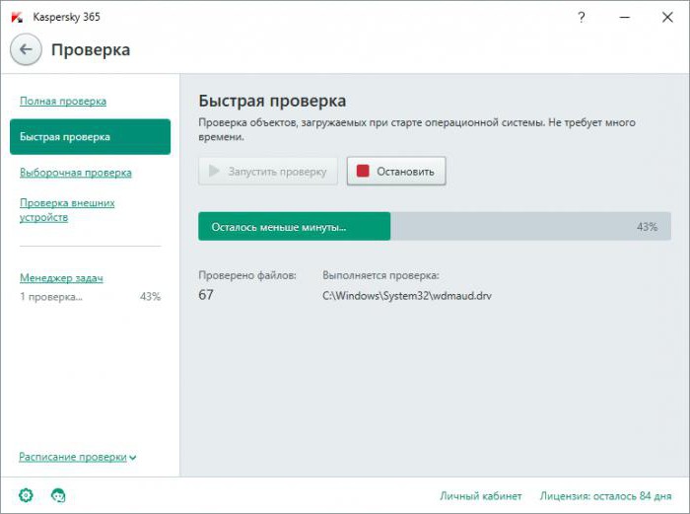Open settings via the gear icon
This screenshot has width=690, height=514.
(x=26, y=495)
